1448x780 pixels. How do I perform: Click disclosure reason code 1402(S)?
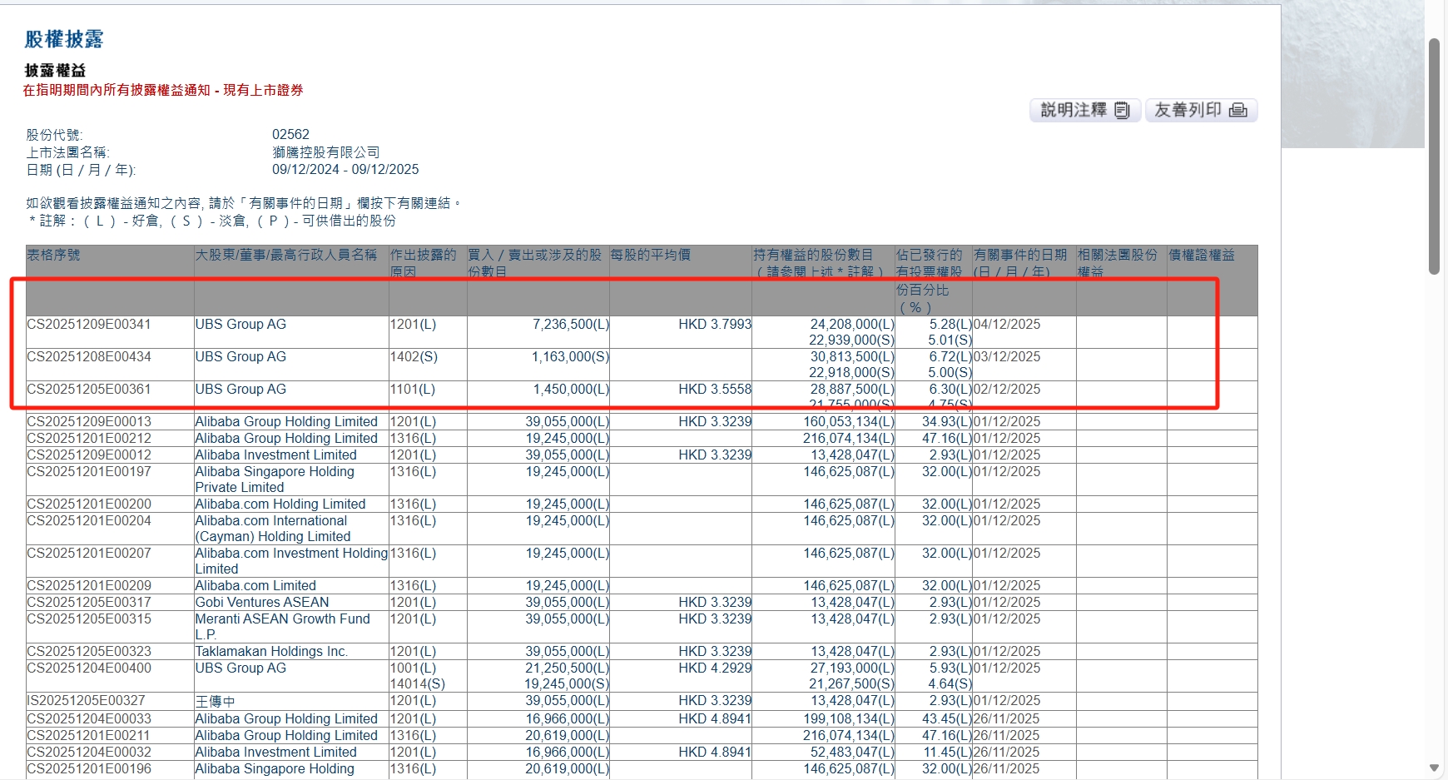pos(414,356)
